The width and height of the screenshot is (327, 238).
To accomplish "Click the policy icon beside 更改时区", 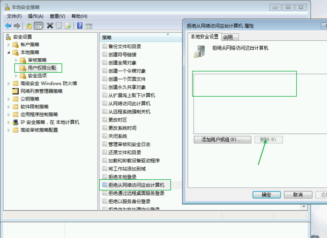I will click(104, 120).
